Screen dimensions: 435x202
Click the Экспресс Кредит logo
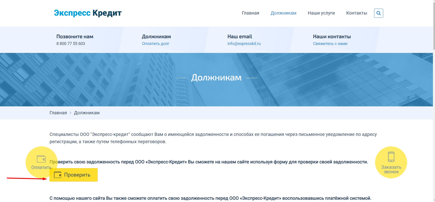pyautogui.click(x=88, y=13)
